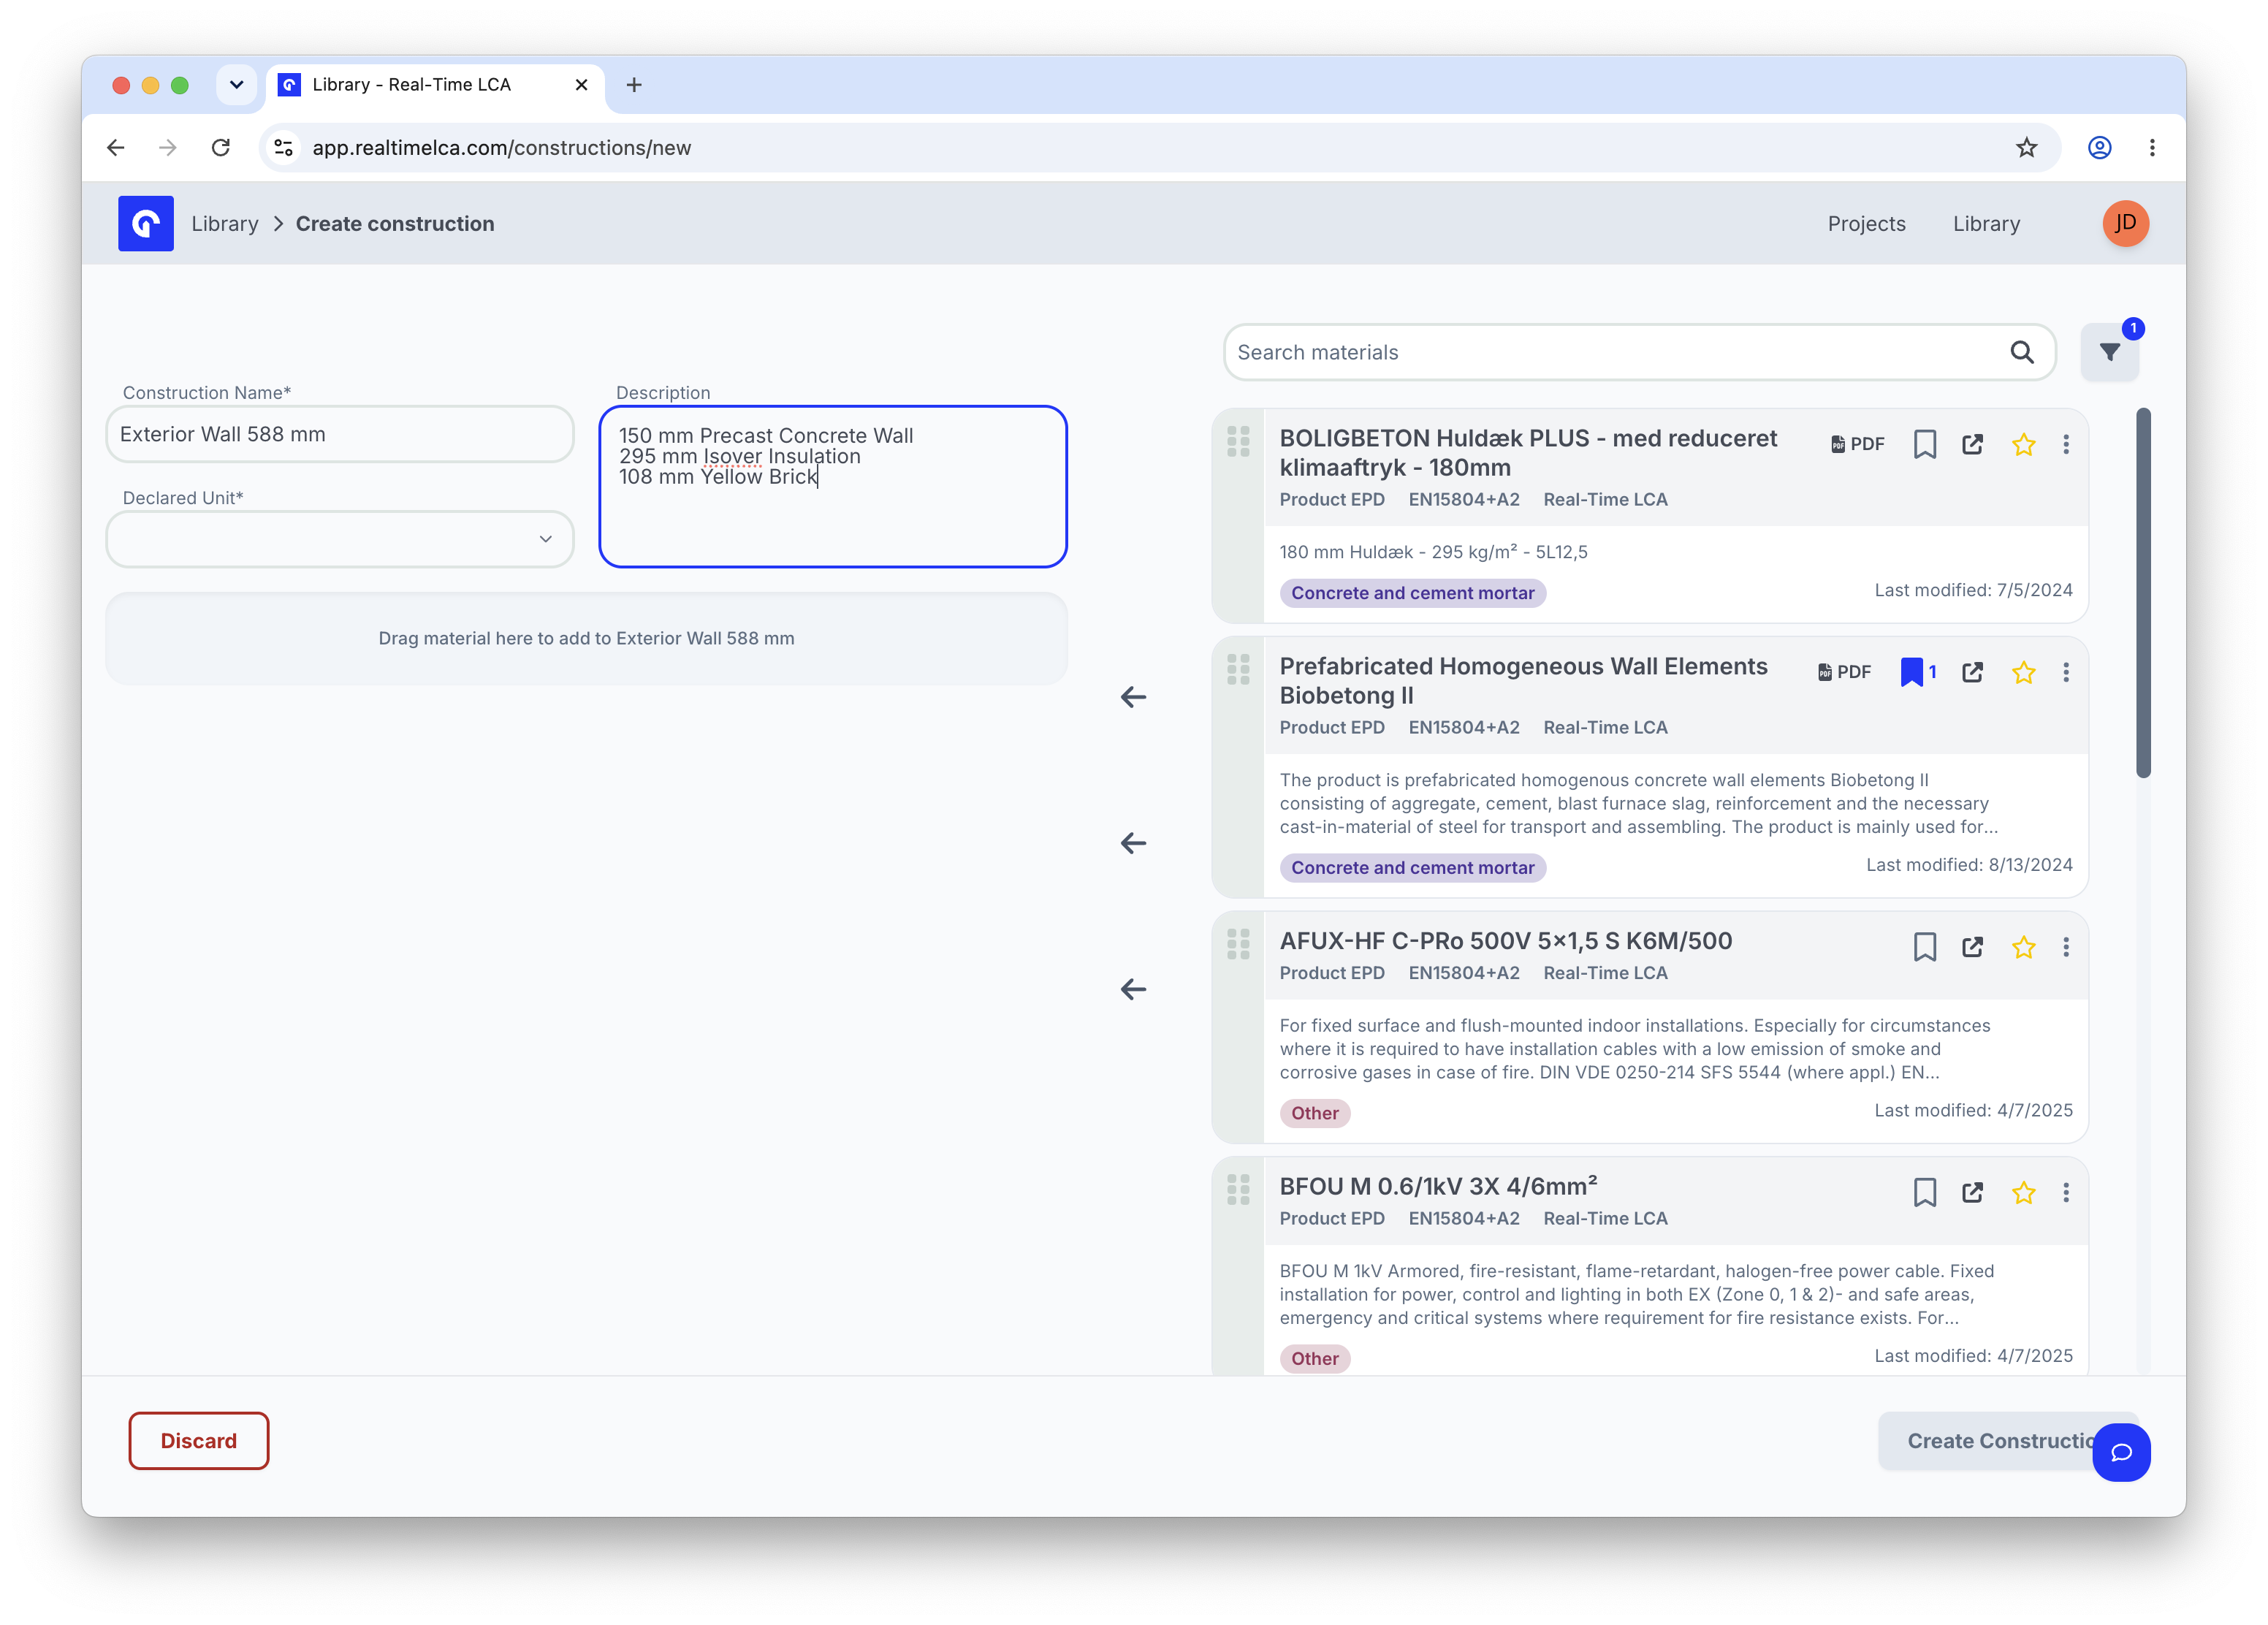Select the Library - Real-Time LCA tab
Viewport: 2268px width, 1625px height.
[436, 85]
